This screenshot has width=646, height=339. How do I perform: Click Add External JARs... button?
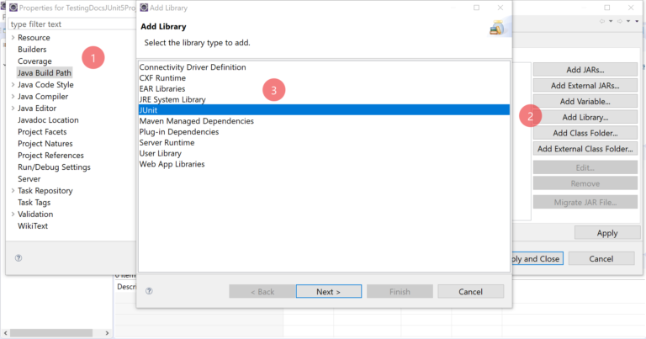(584, 85)
